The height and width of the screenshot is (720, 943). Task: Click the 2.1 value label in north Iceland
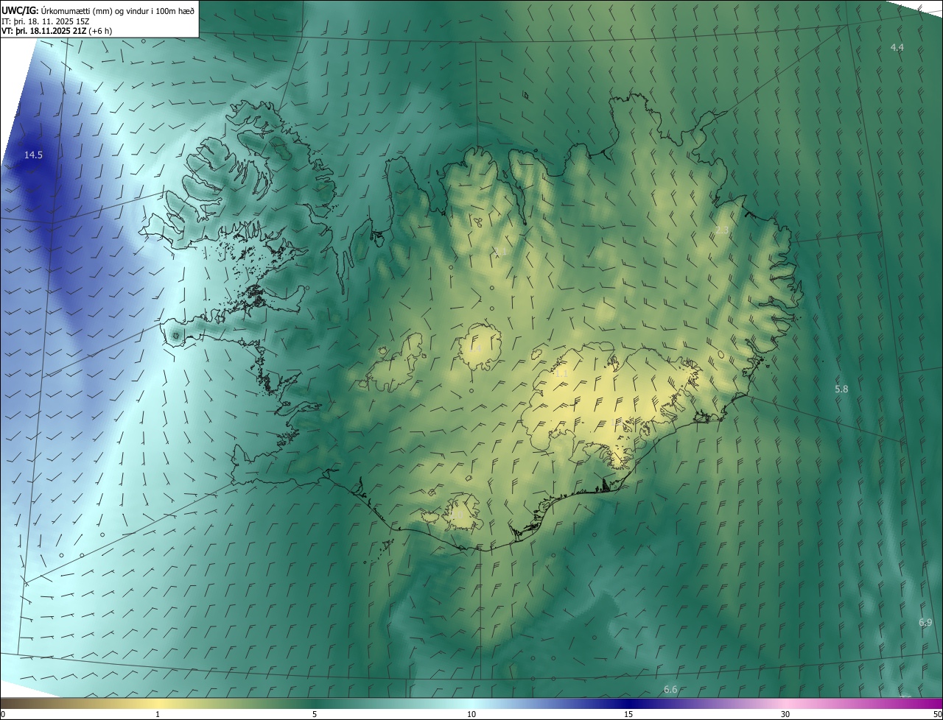coord(499,253)
